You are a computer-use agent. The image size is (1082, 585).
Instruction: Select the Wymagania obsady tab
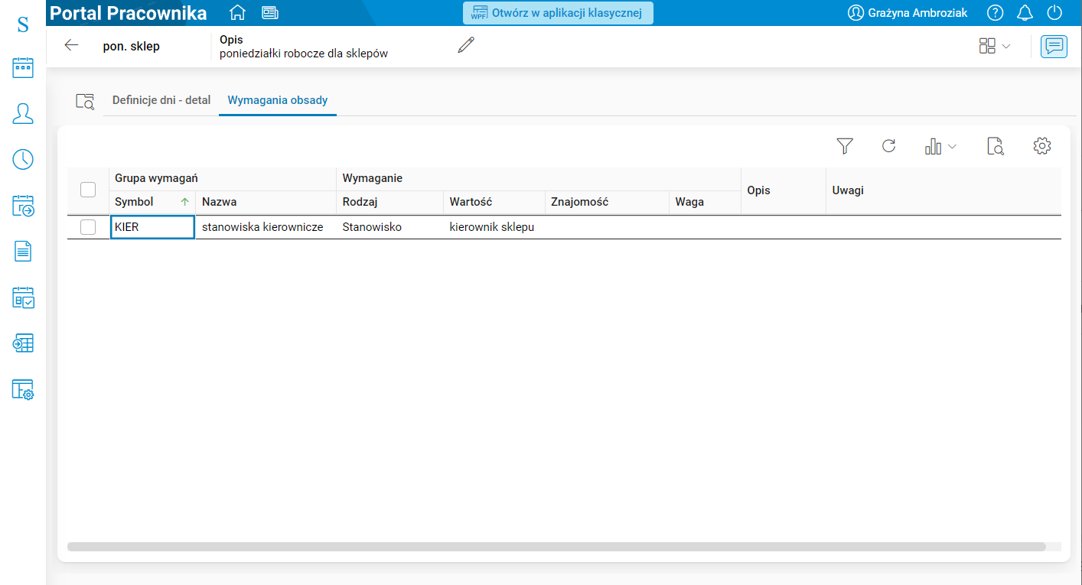pyautogui.click(x=278, y=100)
